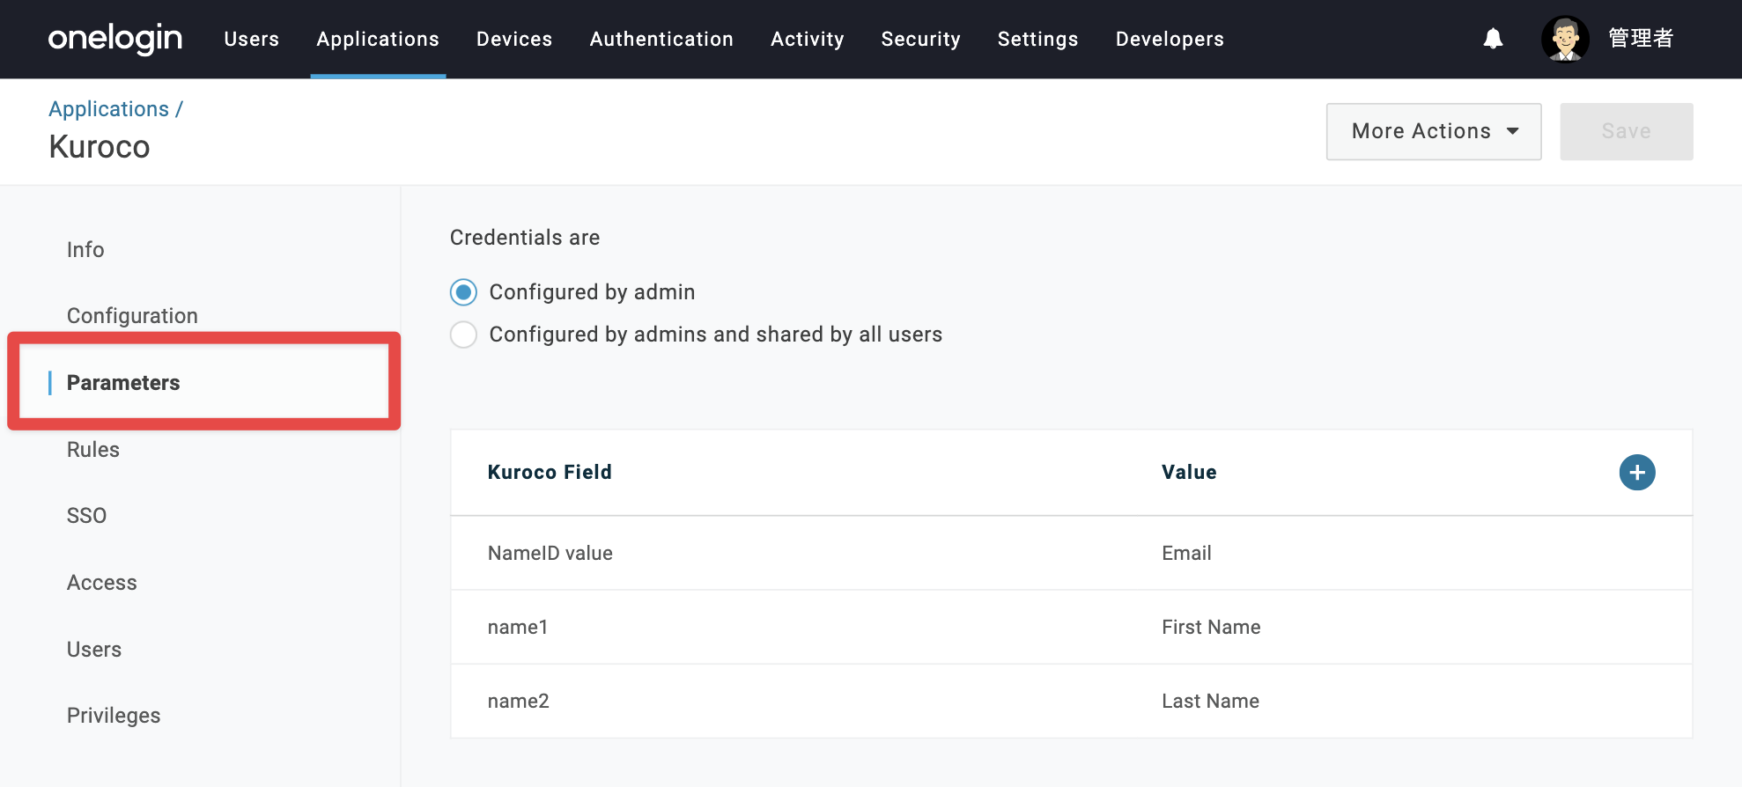Open the Users top menu
This screenshot has width=1742, height=787.
(x=251, y=39)
